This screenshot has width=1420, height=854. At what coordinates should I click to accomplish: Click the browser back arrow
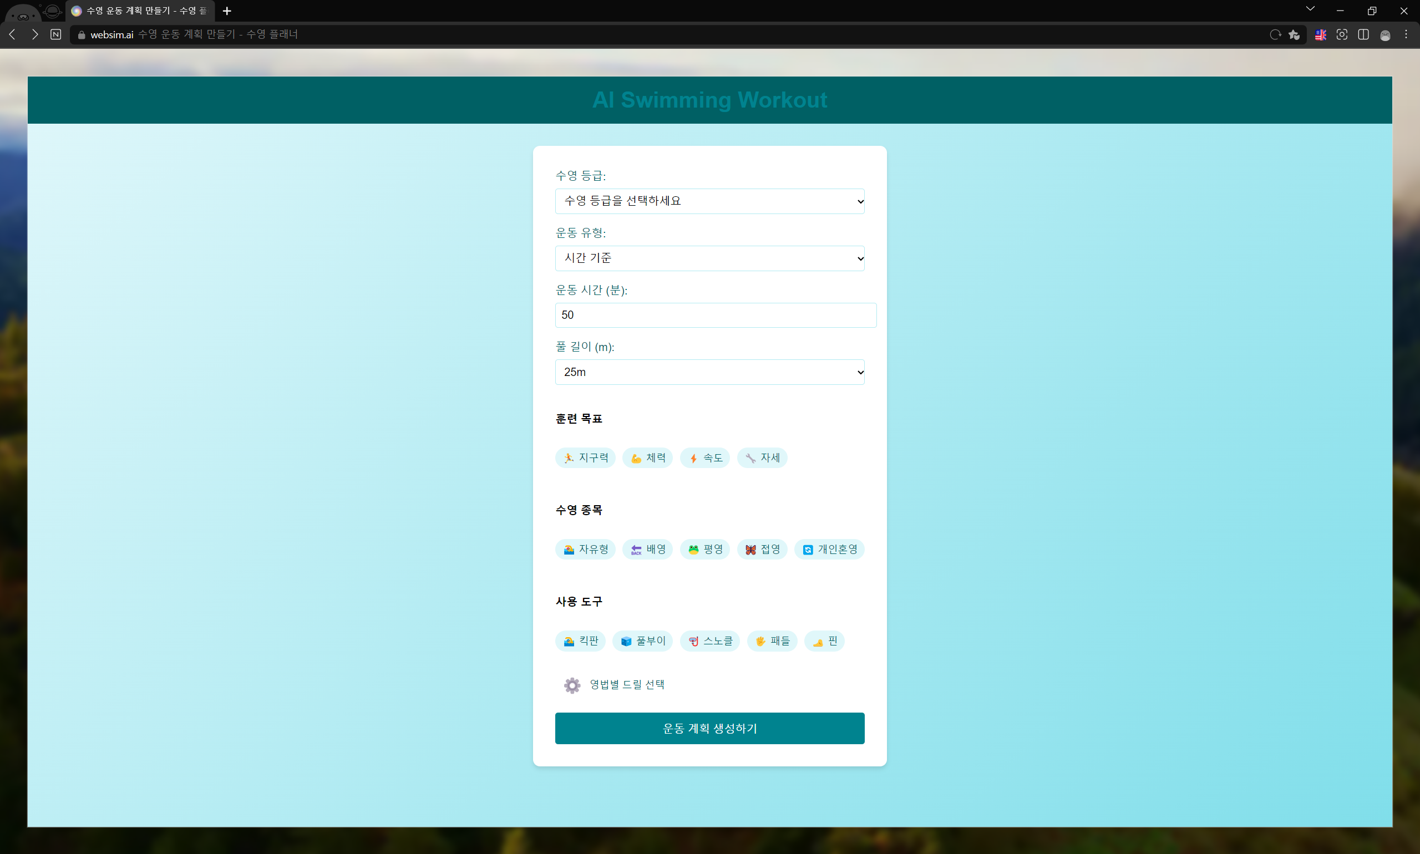click(12, 34)
